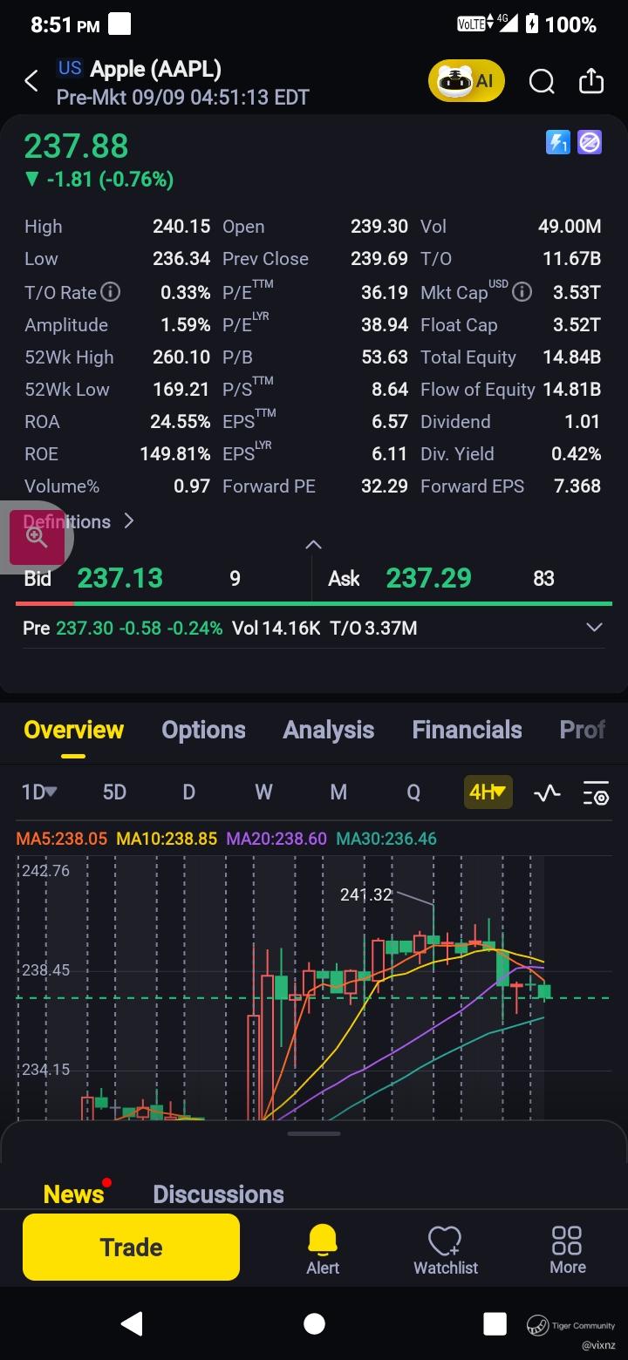Tap the Alert bell icon

click(322, 1248)
